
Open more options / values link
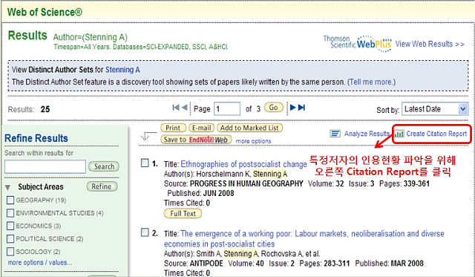point(40,262)
